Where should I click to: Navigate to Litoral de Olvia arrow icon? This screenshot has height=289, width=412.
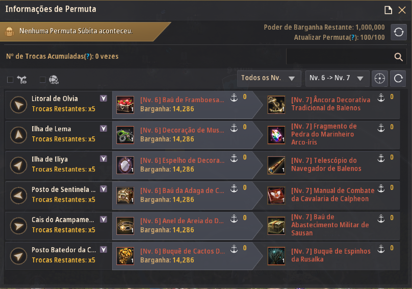click(18, 105)
